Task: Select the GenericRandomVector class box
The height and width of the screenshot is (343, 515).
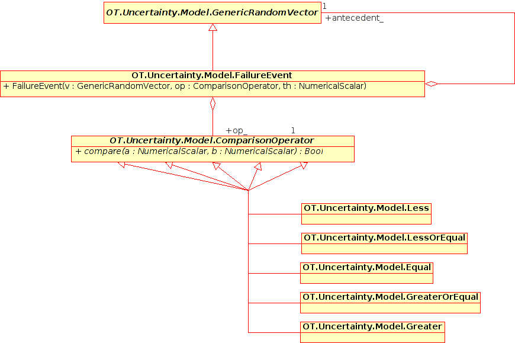Action: pyautogui.click(x=213, y=12)
